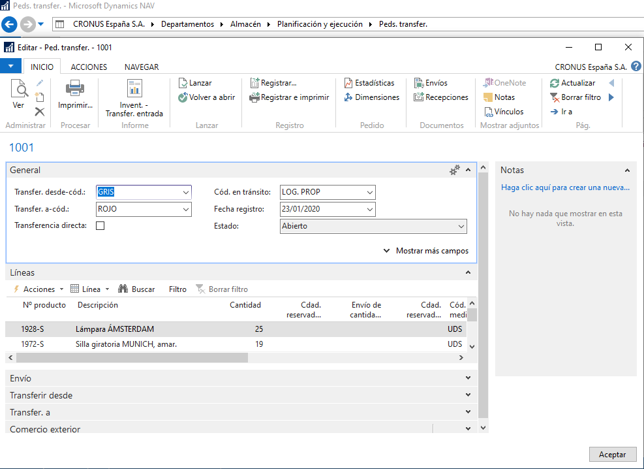
Task: Switch to the NAVEGAR tab
Action: click(142, 67)
